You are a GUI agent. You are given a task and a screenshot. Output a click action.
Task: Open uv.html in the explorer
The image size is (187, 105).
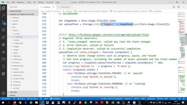coord(23,88)
